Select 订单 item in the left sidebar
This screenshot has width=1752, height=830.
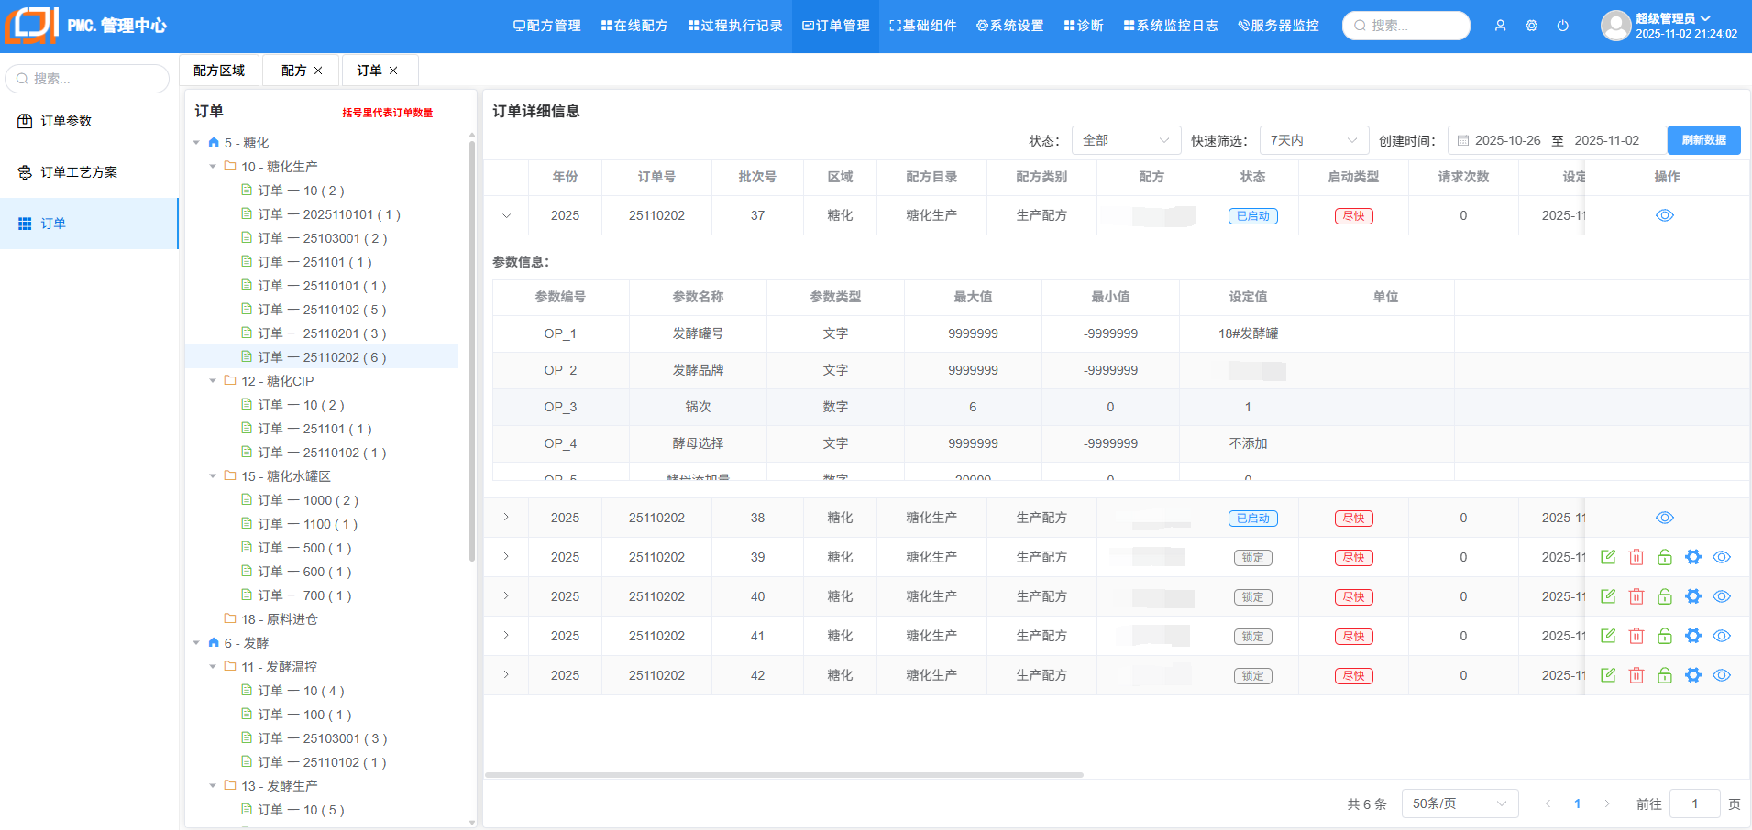(89, 224)
